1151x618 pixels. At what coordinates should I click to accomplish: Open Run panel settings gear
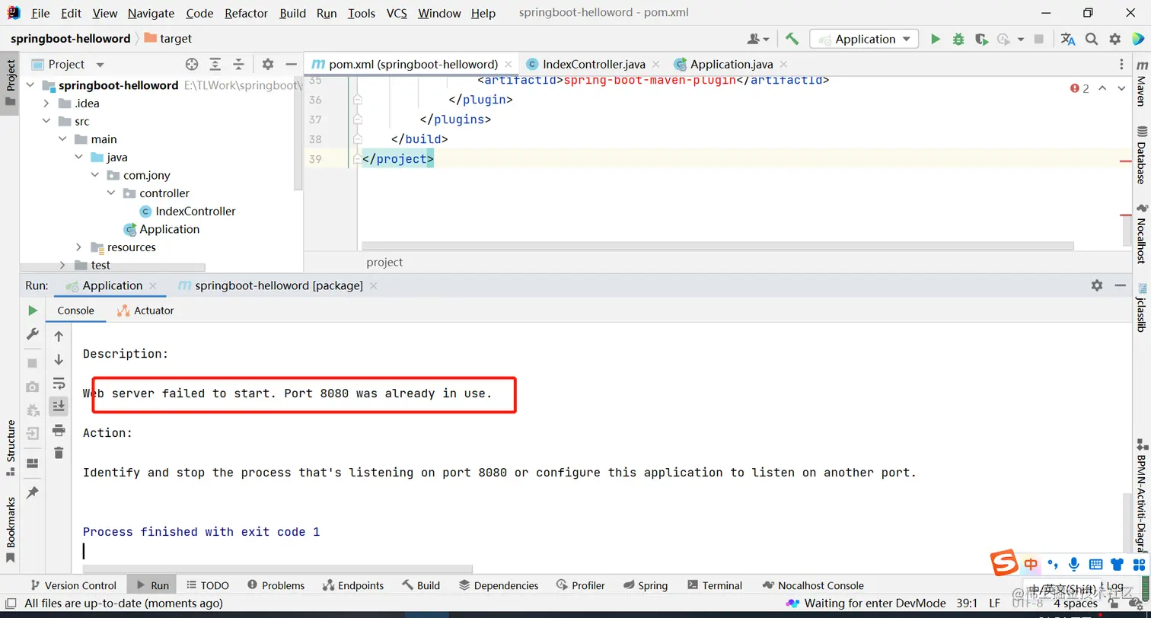point(1097,285)
